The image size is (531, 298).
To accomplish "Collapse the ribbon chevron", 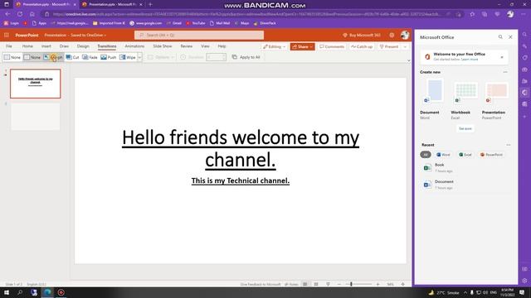I will pos(408,60).
